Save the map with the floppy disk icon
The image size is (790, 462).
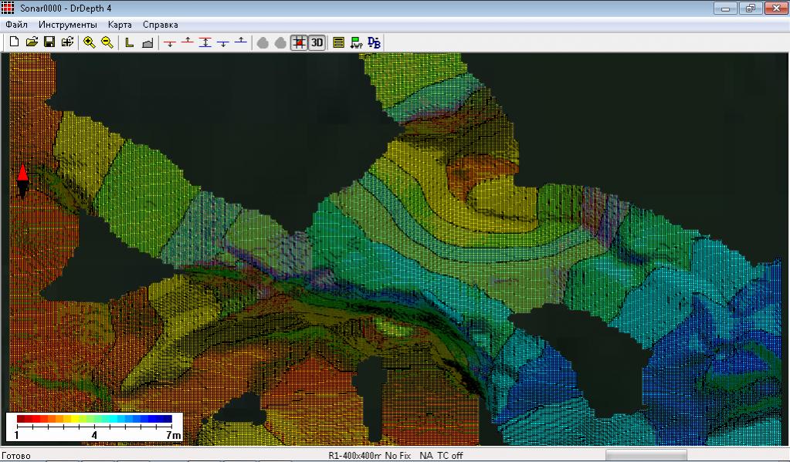(49, 42)
